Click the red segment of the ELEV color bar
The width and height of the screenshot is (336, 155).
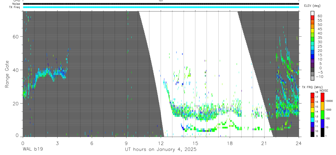pyautogui.click(x=312, y=18)
